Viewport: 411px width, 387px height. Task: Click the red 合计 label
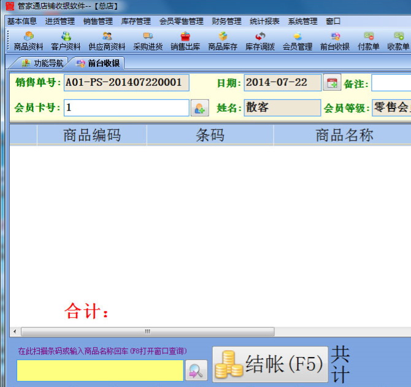click(x=86, y=311)
